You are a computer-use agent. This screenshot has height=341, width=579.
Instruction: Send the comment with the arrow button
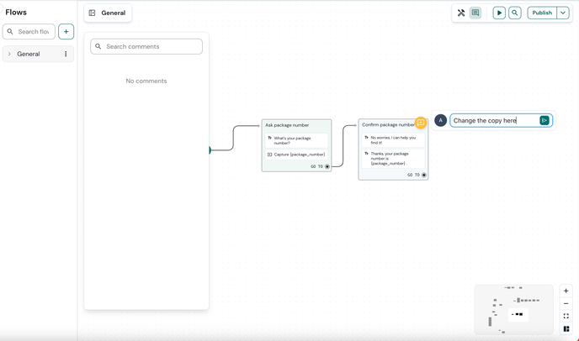click(x=544, y=120)
